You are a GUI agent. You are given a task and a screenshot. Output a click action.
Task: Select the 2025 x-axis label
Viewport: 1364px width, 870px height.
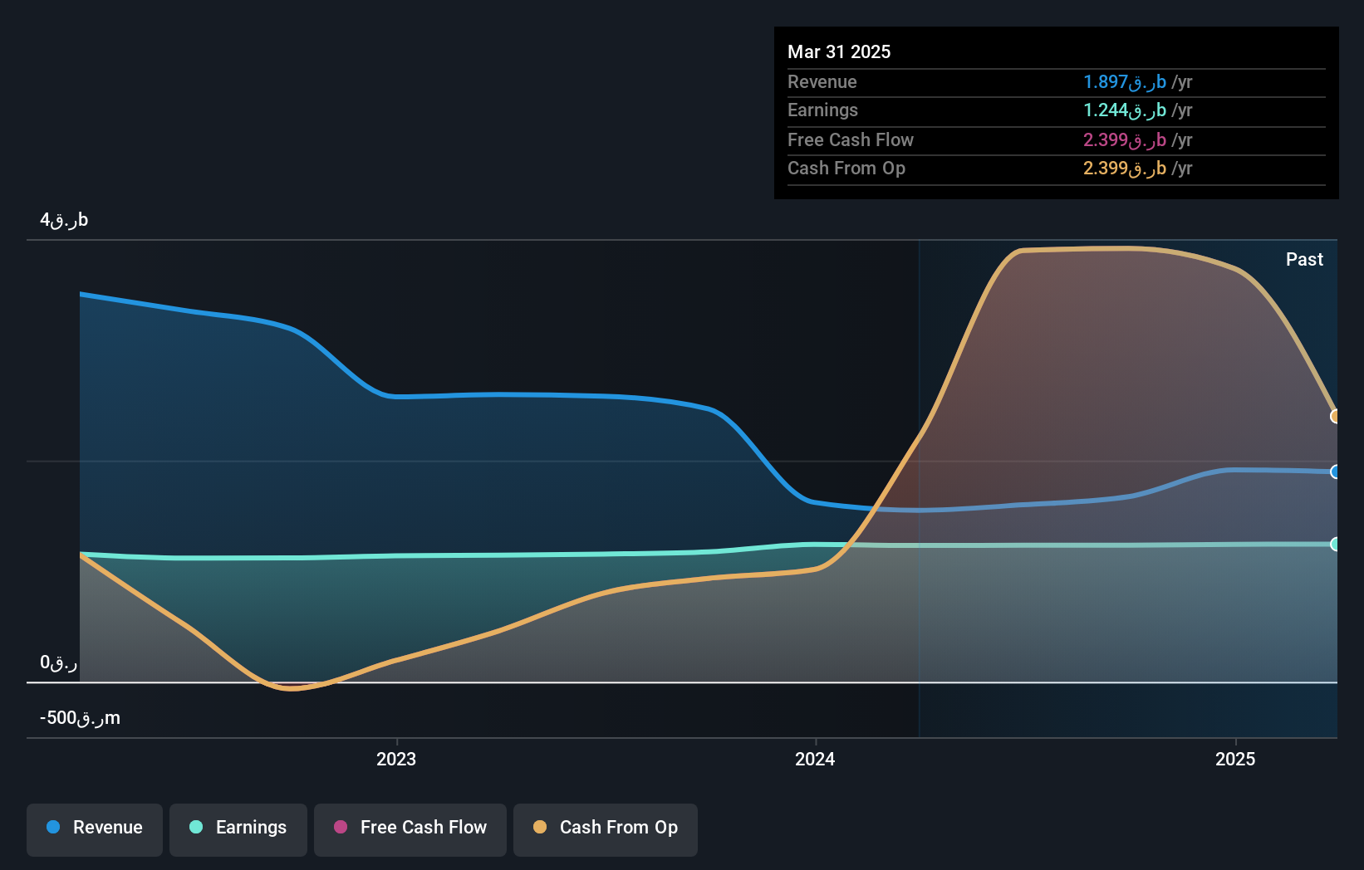click(1235, 759)
